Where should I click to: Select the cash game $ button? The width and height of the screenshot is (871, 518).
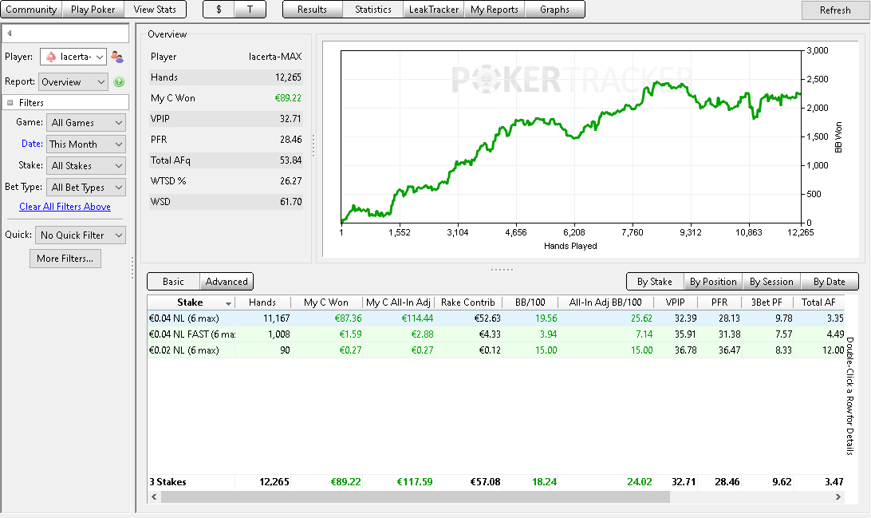click(x=219, y=10)
